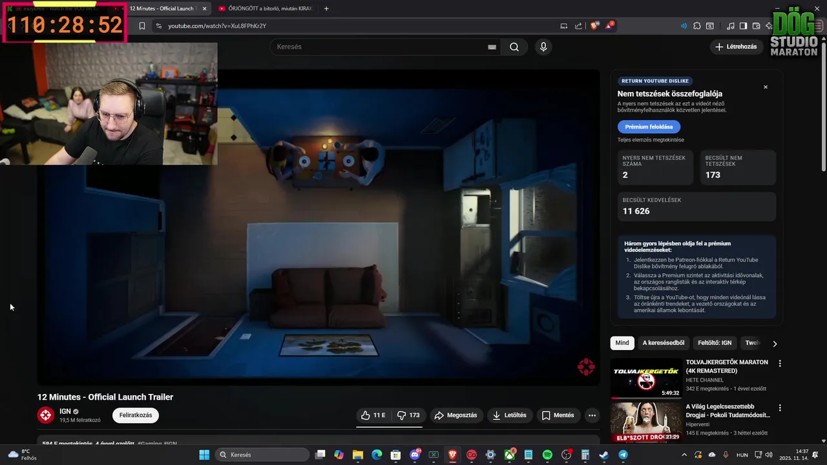Open the more actions ellipsis under video
Viewport: 827px width, 465px height.
(x=592, y=415)
